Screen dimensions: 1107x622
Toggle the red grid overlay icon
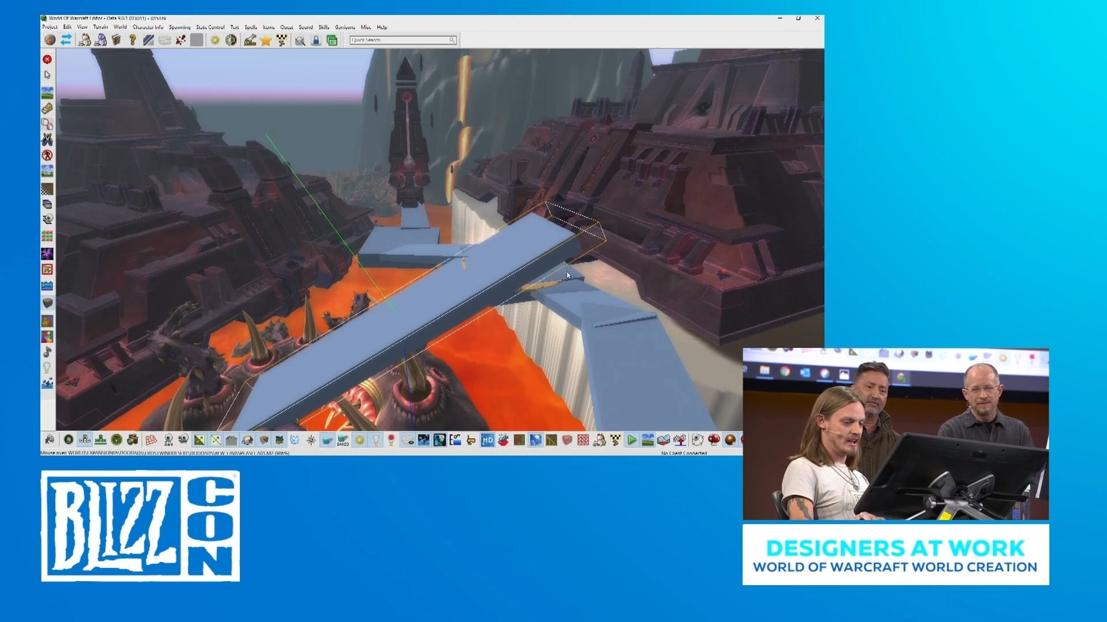coord(151,440)
